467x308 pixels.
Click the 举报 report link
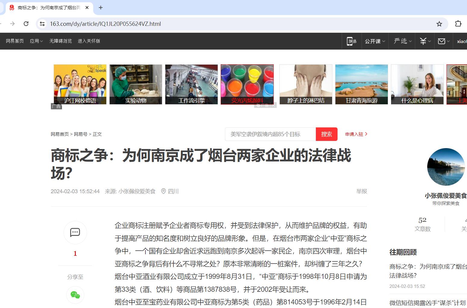pos(362,191)
